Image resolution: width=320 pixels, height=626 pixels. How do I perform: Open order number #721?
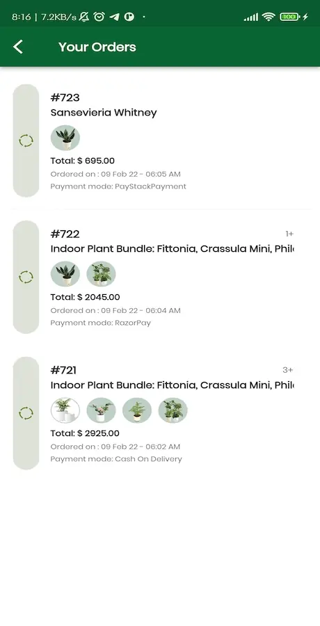[x=63, y=370]
